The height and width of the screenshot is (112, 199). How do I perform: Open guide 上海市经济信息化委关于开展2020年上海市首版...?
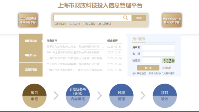tap(75, 70)
